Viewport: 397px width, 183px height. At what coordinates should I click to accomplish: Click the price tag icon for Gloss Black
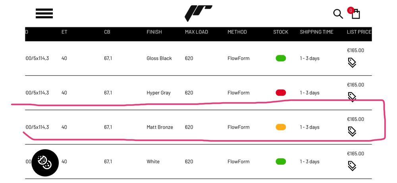(x=352, y=63)
